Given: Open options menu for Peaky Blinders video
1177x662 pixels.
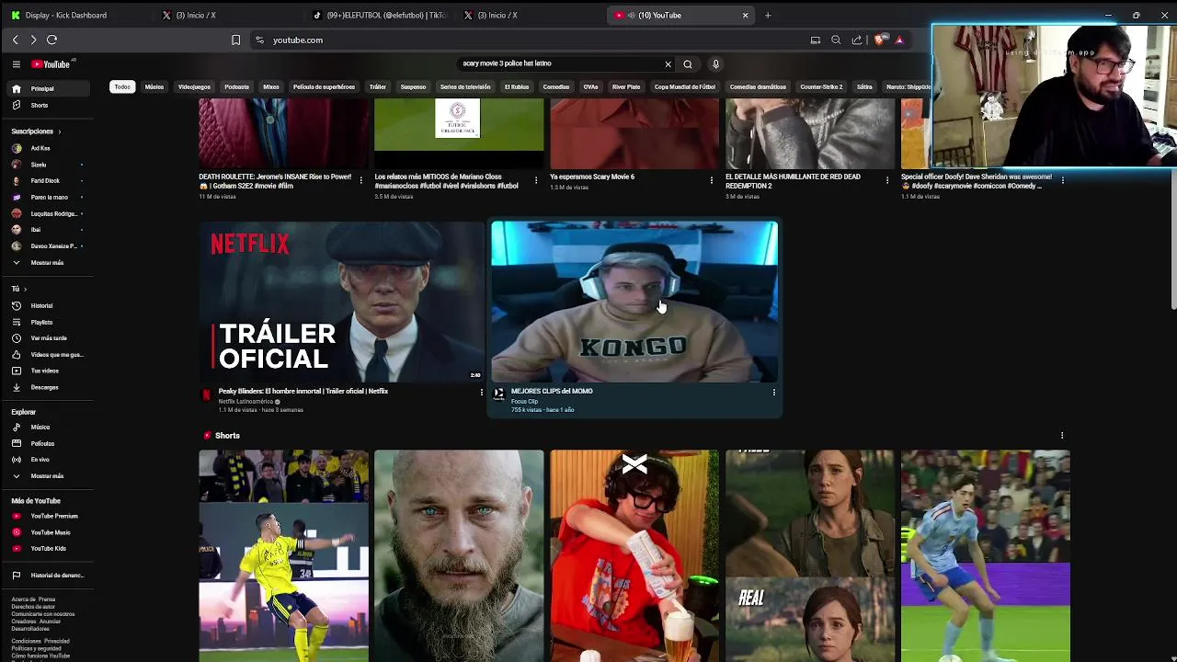Looking at the screenshot, I should pyautogui.click(x=481, y=392).
